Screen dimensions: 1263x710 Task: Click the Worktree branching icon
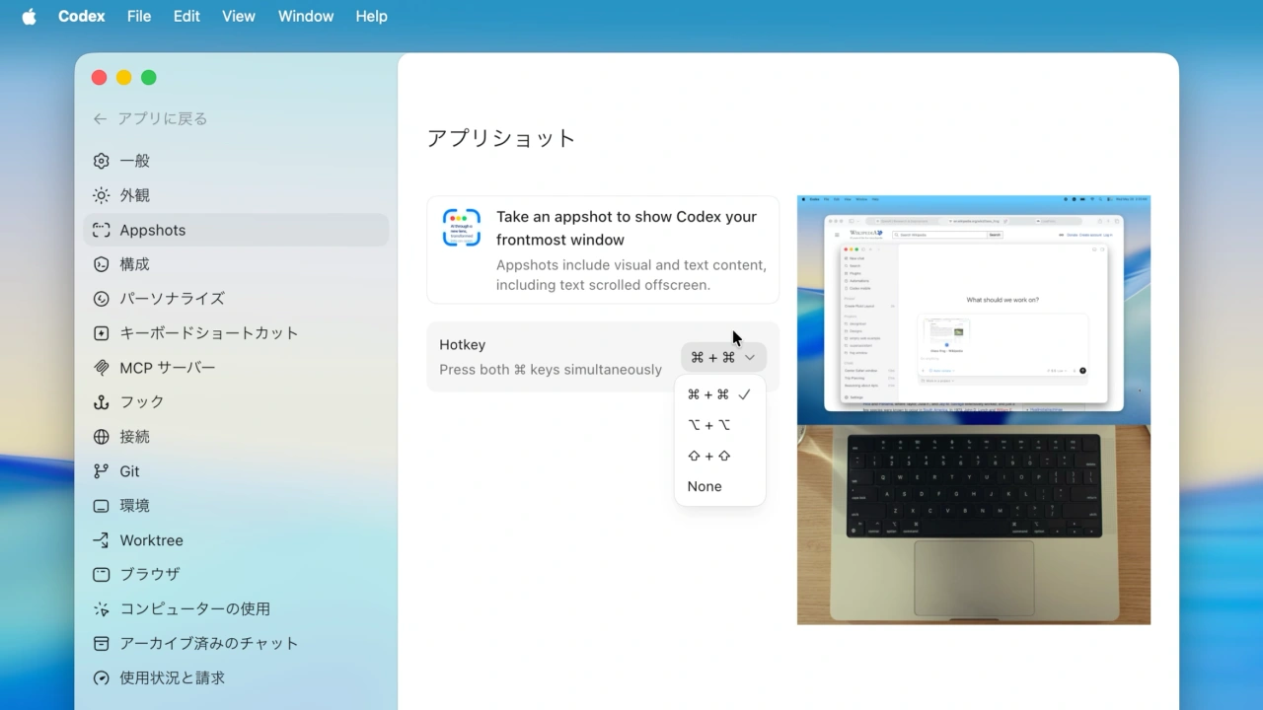pos(101,540)
